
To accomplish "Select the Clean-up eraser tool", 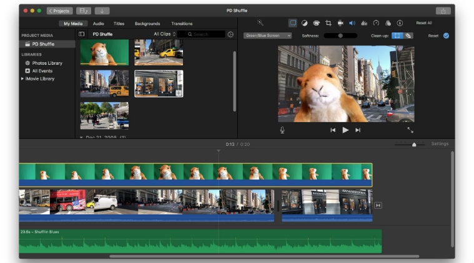I will (408, 36).
